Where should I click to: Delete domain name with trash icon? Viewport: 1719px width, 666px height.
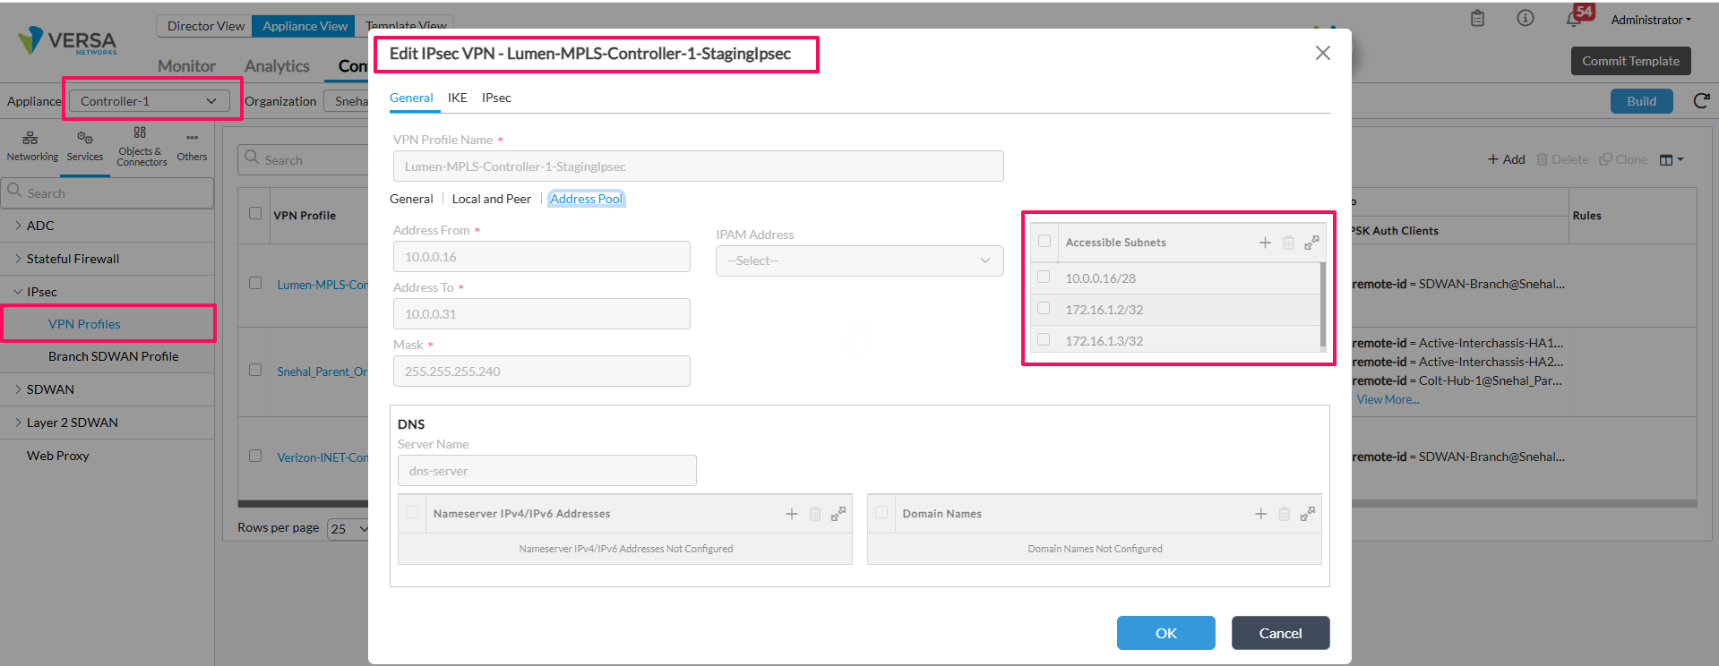(1285, 514)
